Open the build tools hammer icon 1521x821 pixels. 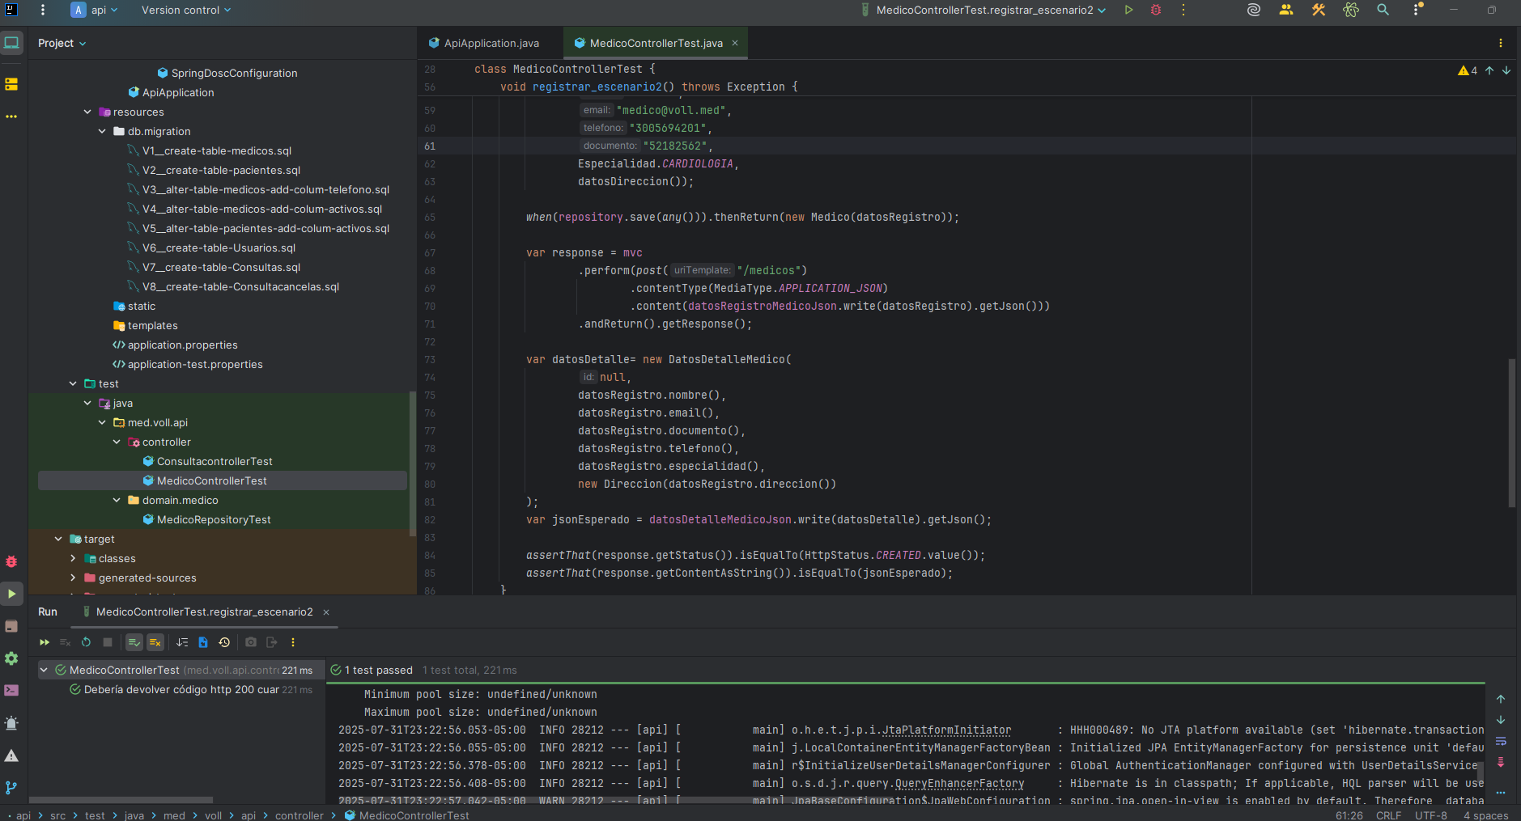(1319, 10)
